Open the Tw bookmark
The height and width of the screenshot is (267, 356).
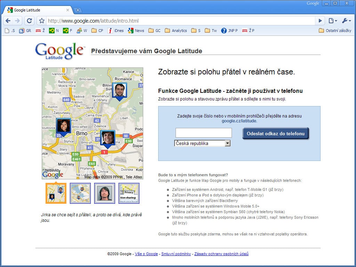pos(210,31)
